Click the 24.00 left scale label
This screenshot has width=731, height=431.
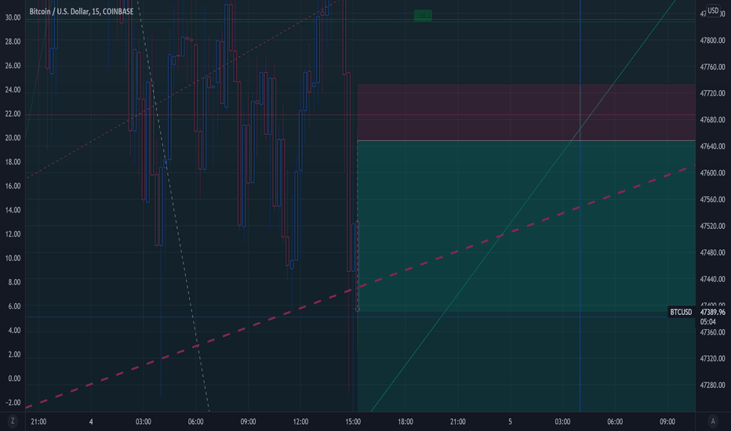tap(13, 90)
